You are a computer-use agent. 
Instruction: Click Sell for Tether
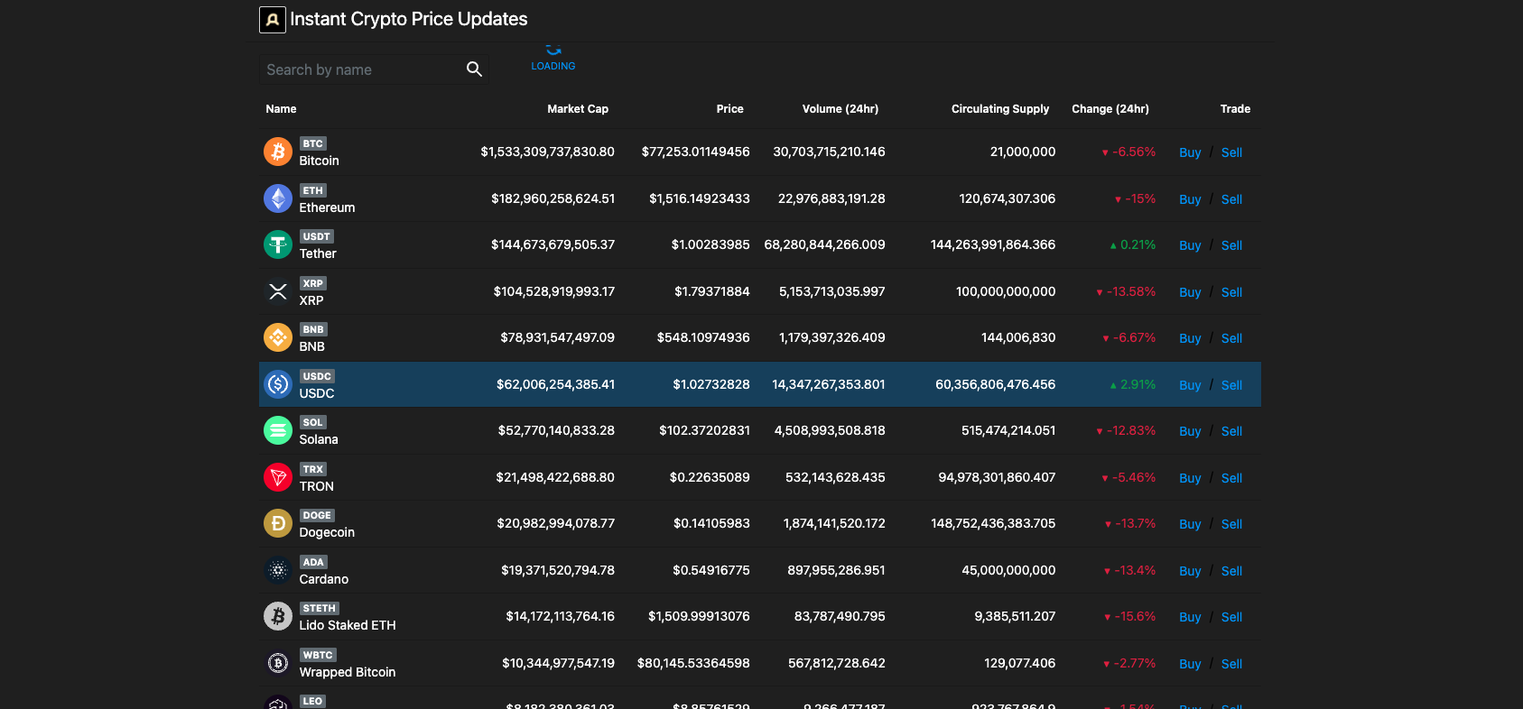[1231, 245]
